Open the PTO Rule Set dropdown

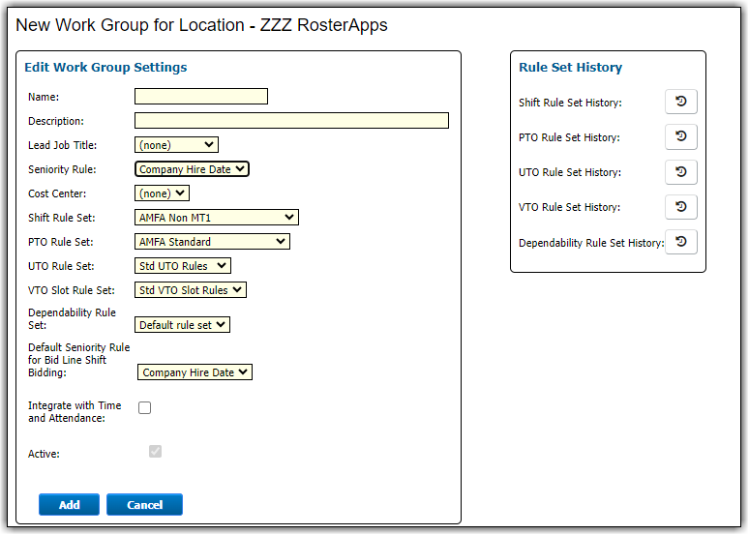211,242
